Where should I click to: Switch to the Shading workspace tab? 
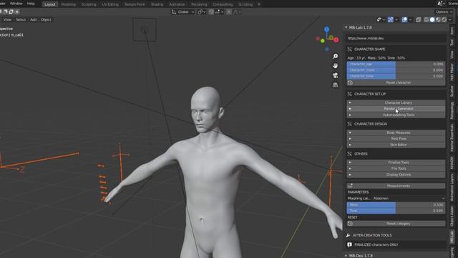[157, 4]
